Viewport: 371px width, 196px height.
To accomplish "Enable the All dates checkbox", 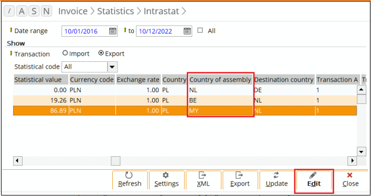I will (200, 30).
